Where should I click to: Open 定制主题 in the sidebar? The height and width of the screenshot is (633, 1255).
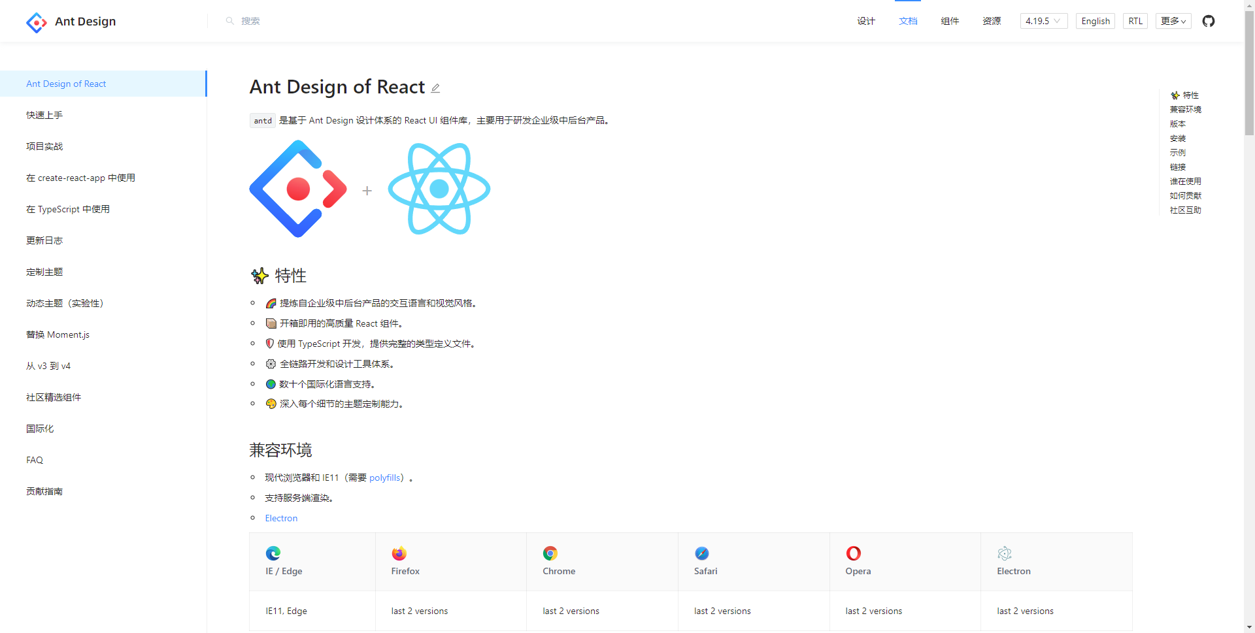tap(103, 272)
